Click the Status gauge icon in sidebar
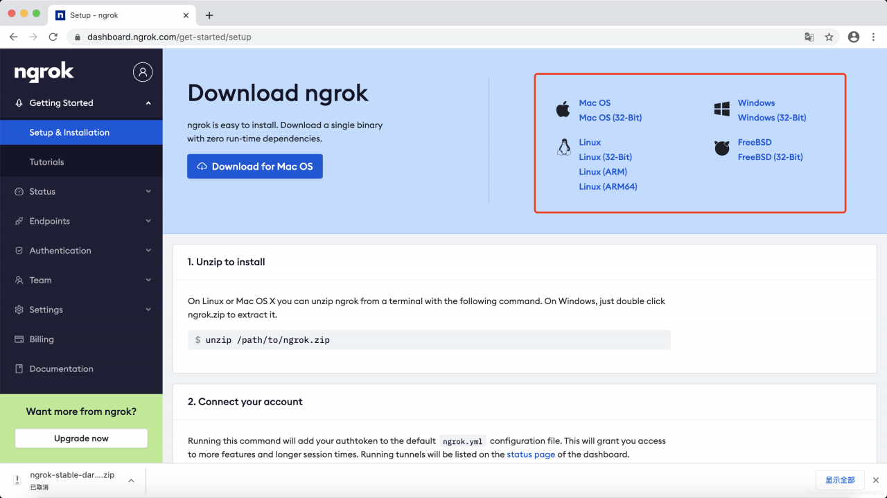887x498 pixels. (19, 191)
